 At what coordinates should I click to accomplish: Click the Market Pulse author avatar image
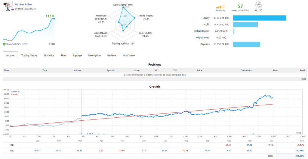(x=8, y=6)
